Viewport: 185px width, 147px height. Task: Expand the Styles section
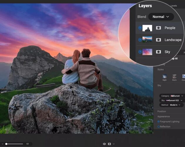(x=160, y=69)
